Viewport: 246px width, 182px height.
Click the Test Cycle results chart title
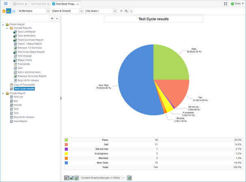(x=154, y=19)
